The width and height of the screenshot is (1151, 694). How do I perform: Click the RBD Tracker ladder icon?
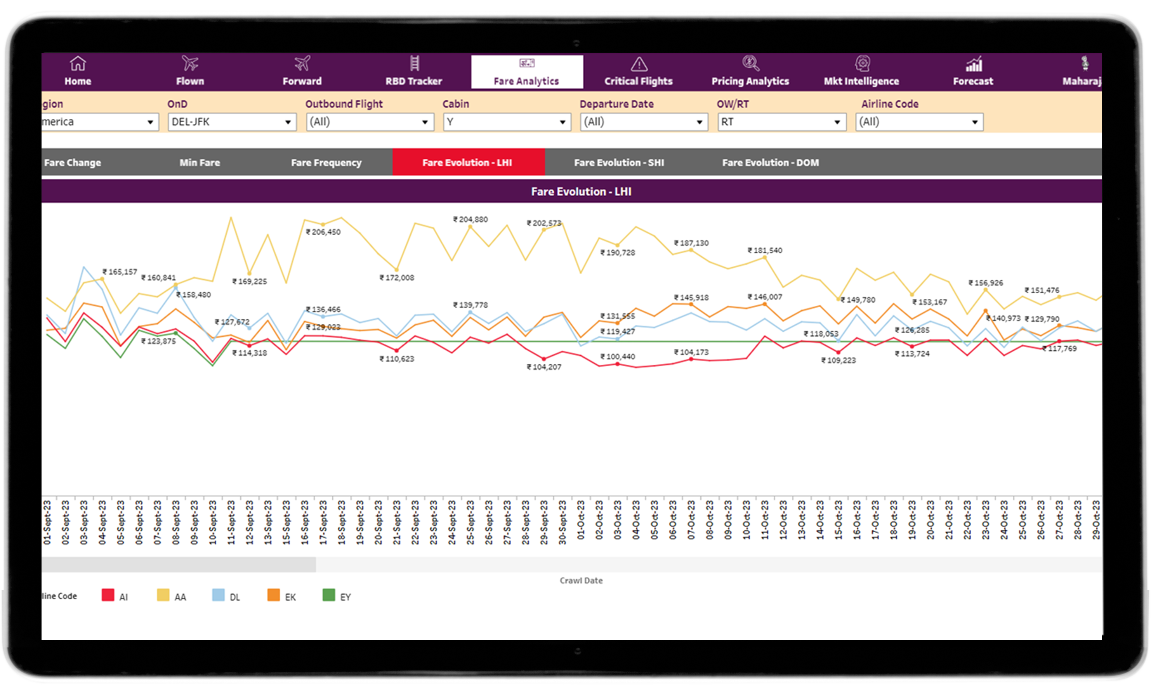(414, 63)
